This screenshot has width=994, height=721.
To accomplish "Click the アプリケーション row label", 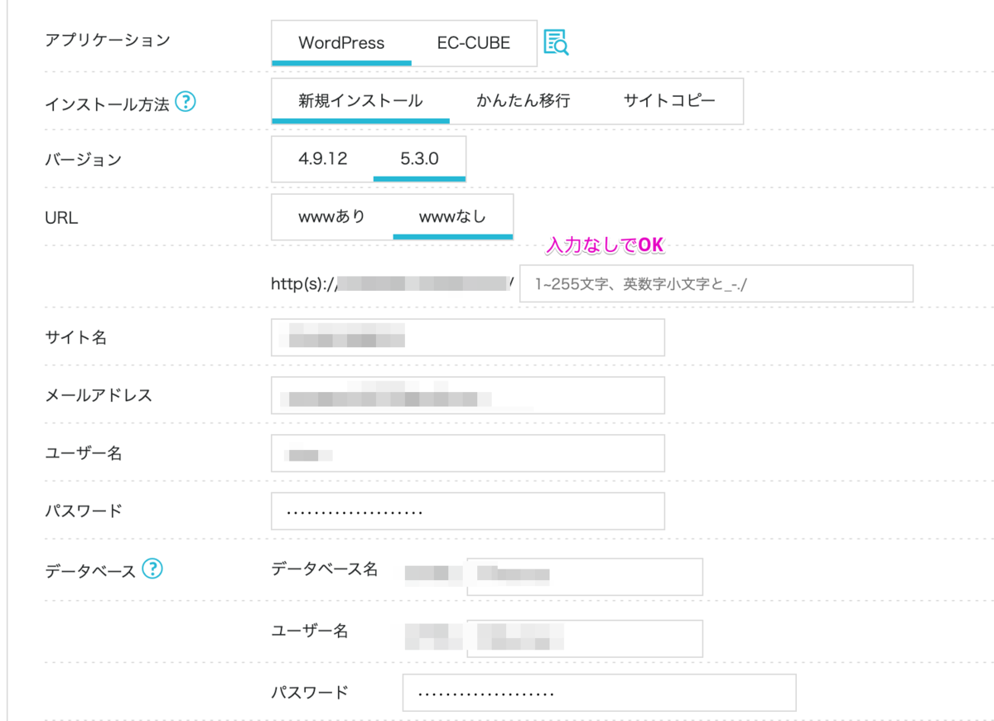I will tap(108, 40).
